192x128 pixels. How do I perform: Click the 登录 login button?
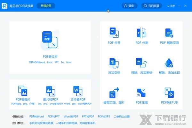129,6
